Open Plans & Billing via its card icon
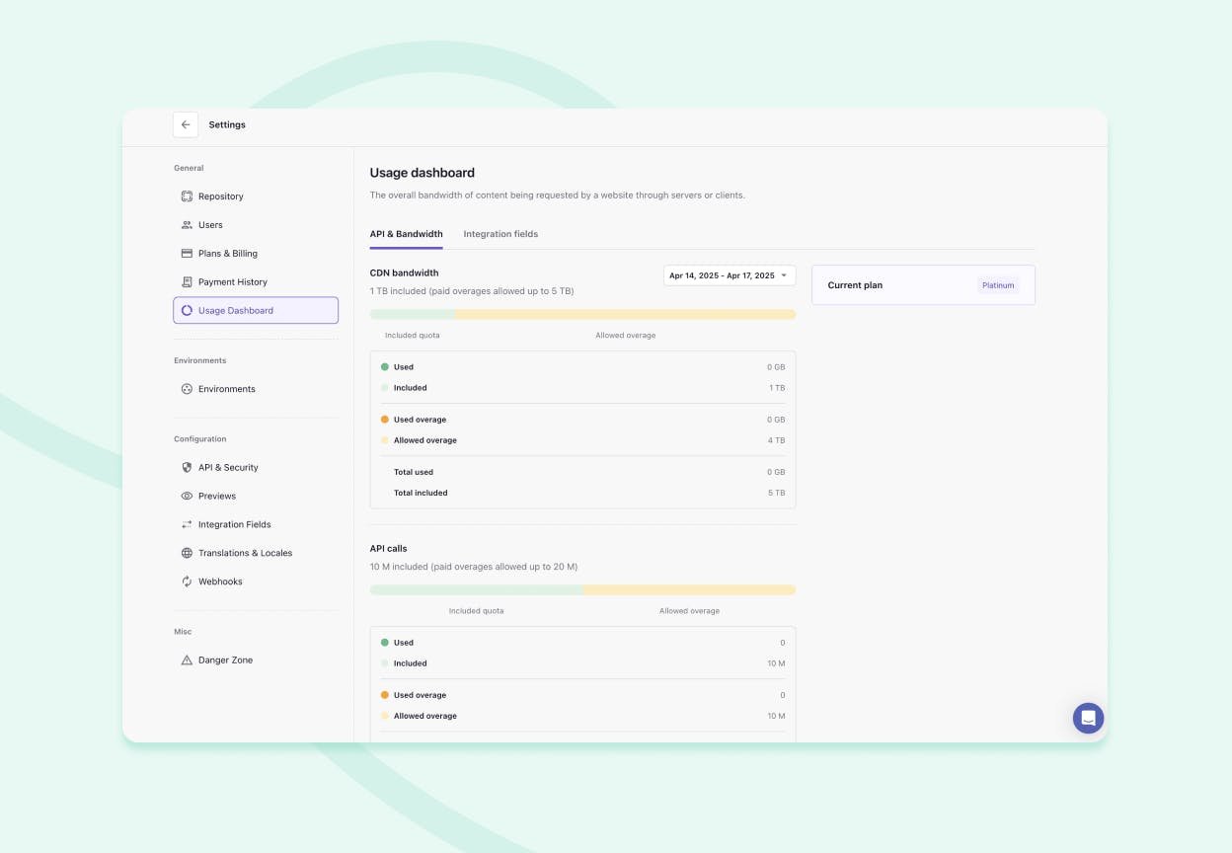Image resolution: width=1232 pixels, height=853 pixels. (x=187, y=253)
